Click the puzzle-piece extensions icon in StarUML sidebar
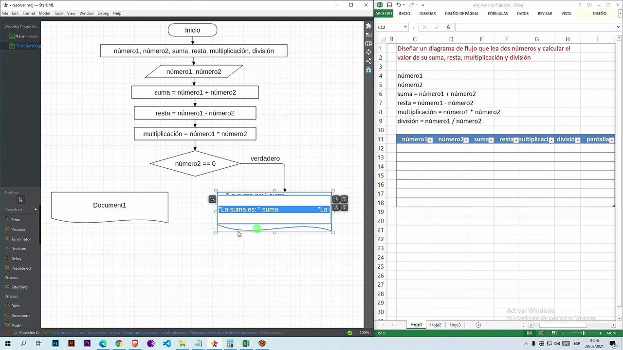The image size is (623, 350). [x=368, y=26]
